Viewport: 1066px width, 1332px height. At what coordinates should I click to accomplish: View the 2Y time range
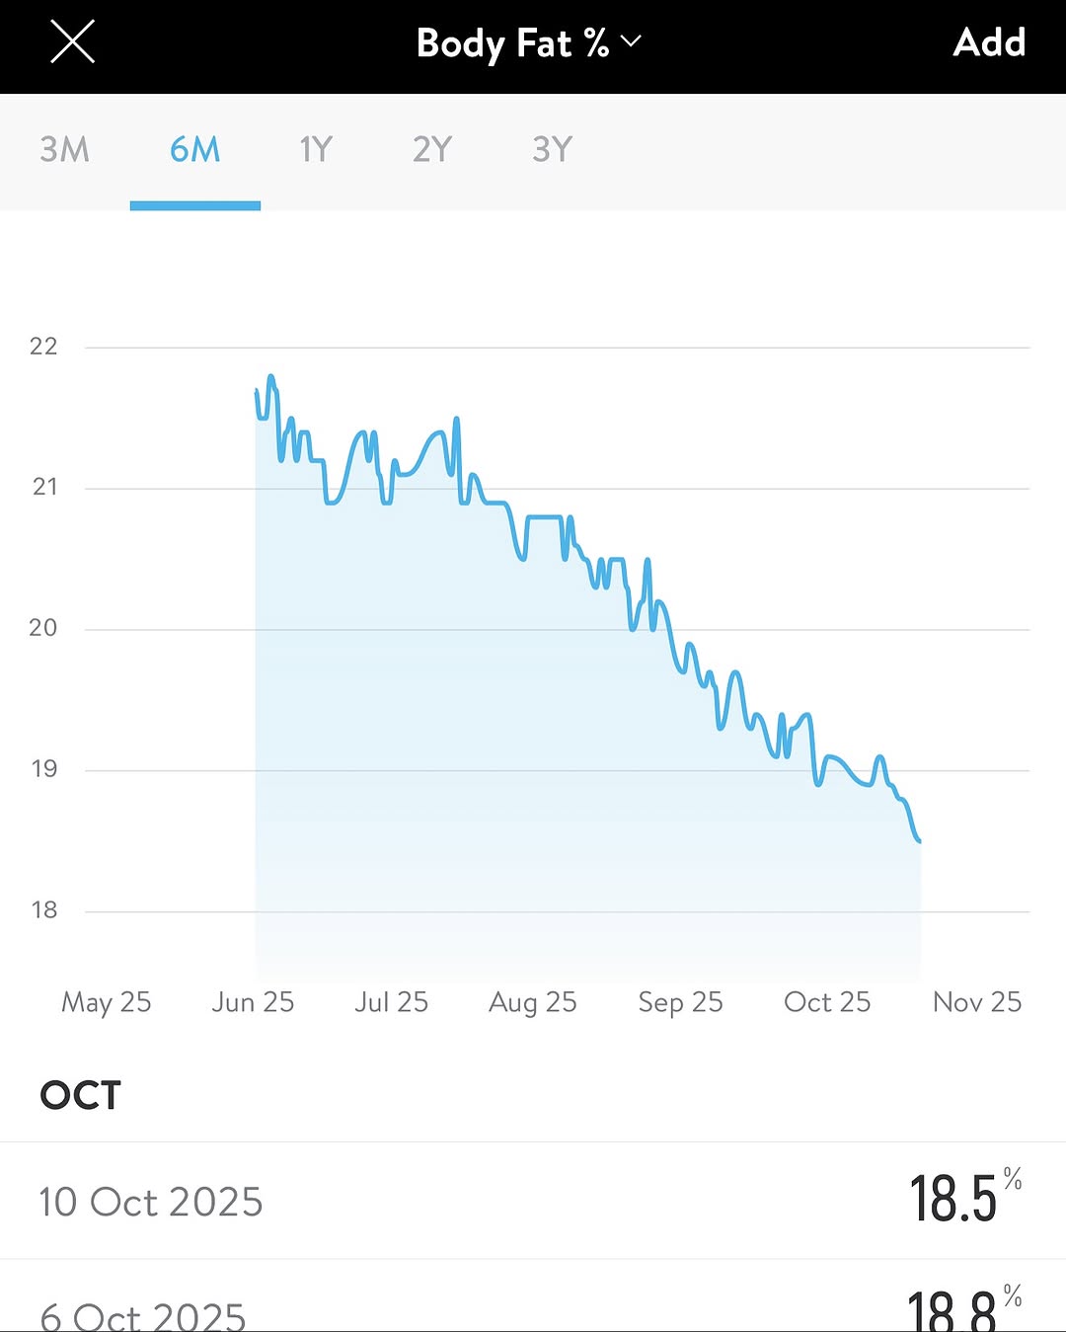(x=432, y=150)
